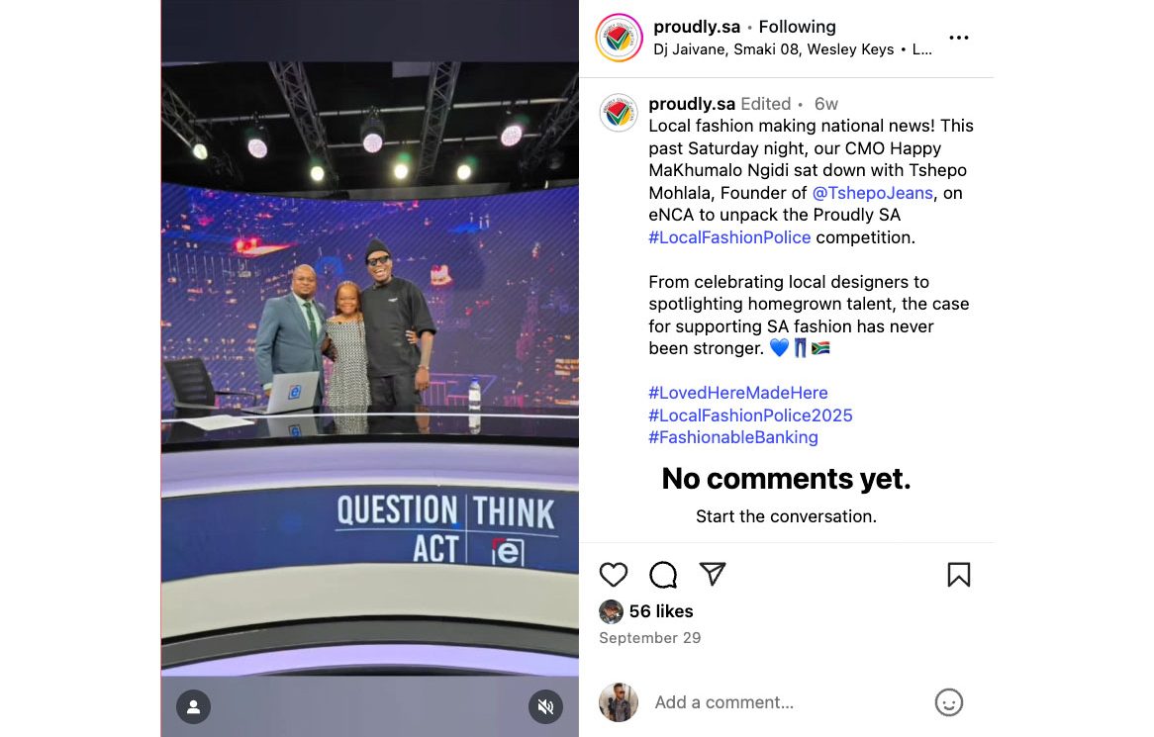Viewport: 1154px width, 737px height.
Task: Like the post with the heart icon
Action: click(613, 575)
